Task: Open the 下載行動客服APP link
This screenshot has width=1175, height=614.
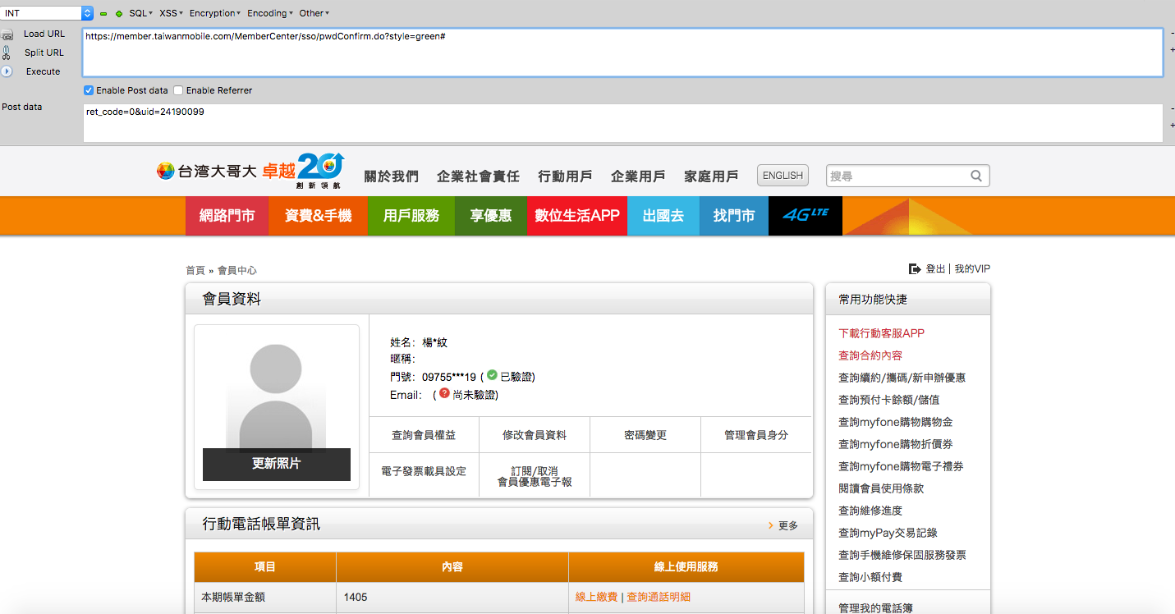Action: [x=881, y=333]
